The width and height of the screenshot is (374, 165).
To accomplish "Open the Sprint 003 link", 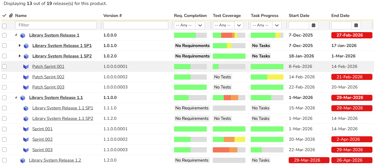I will tap(42, 150).
